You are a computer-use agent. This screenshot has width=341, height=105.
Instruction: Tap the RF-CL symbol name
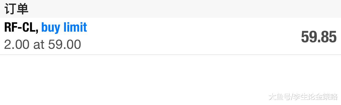pyautogui.click(x=20, y=27)
